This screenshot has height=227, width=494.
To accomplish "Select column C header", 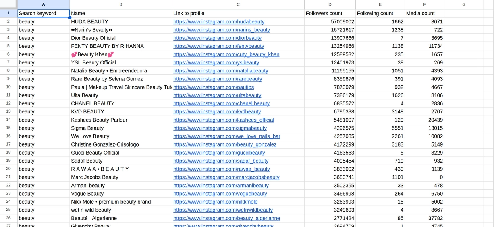I will 238,4.
